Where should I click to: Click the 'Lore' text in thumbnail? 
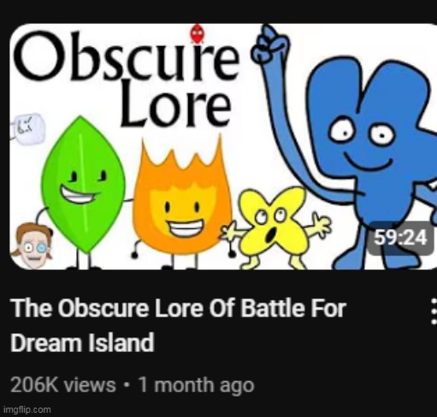tap(175, 109)
